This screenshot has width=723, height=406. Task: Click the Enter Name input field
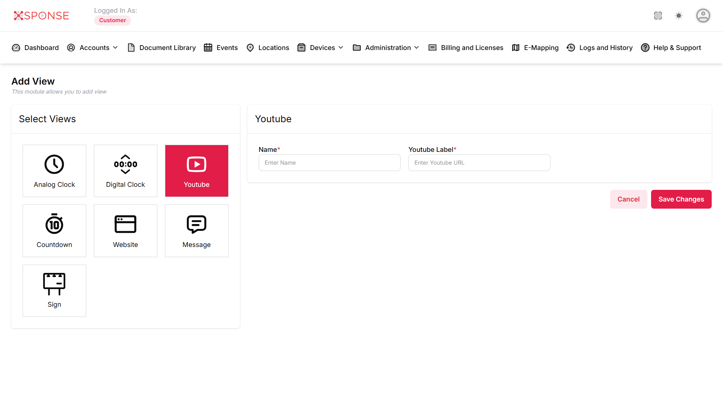point(329,163)
